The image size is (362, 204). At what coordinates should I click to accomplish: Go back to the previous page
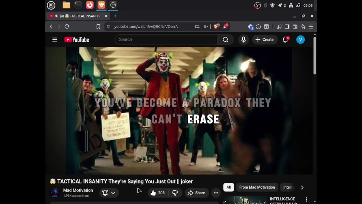pyautogui.click(x=51, y=27)
